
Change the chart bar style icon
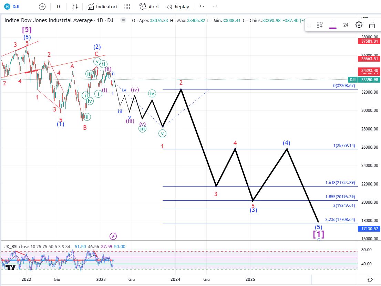75,7
